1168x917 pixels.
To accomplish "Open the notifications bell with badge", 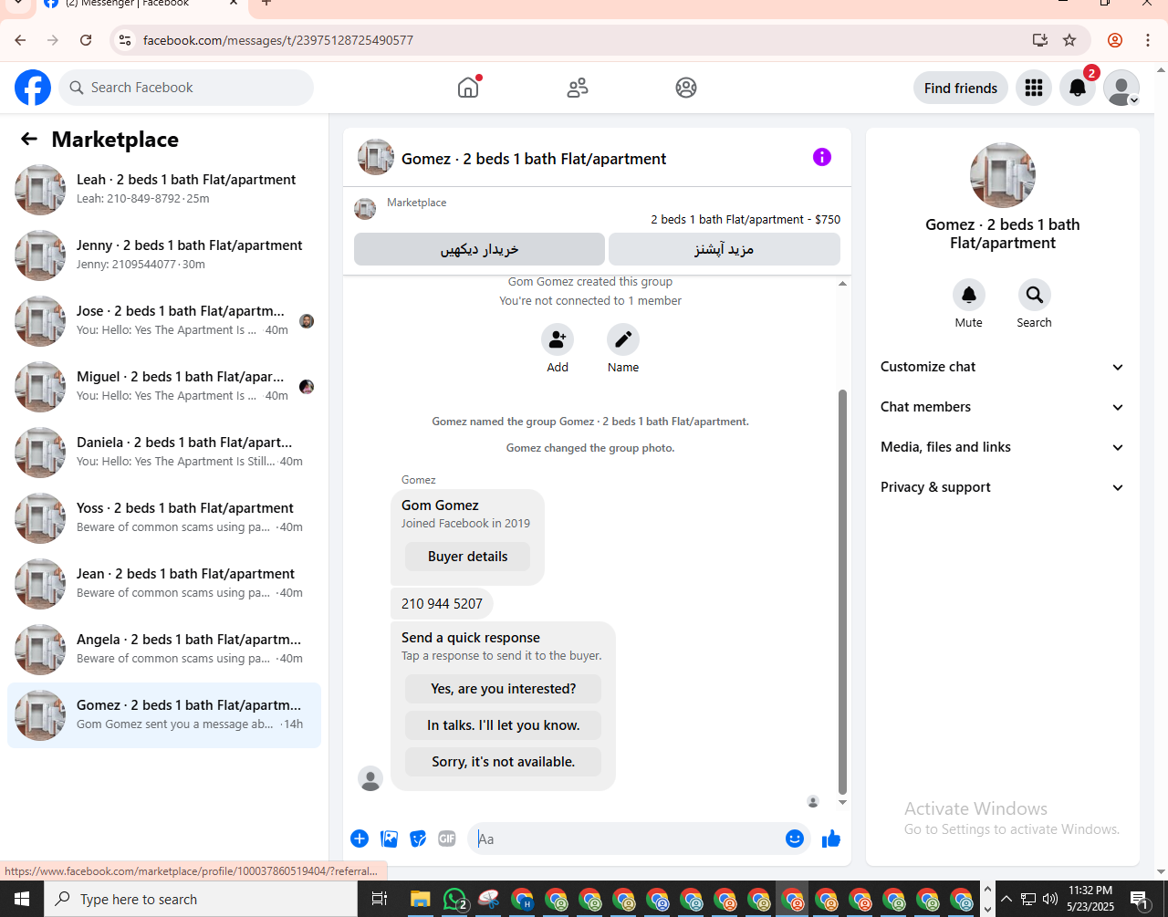I will pos(1078,88).
